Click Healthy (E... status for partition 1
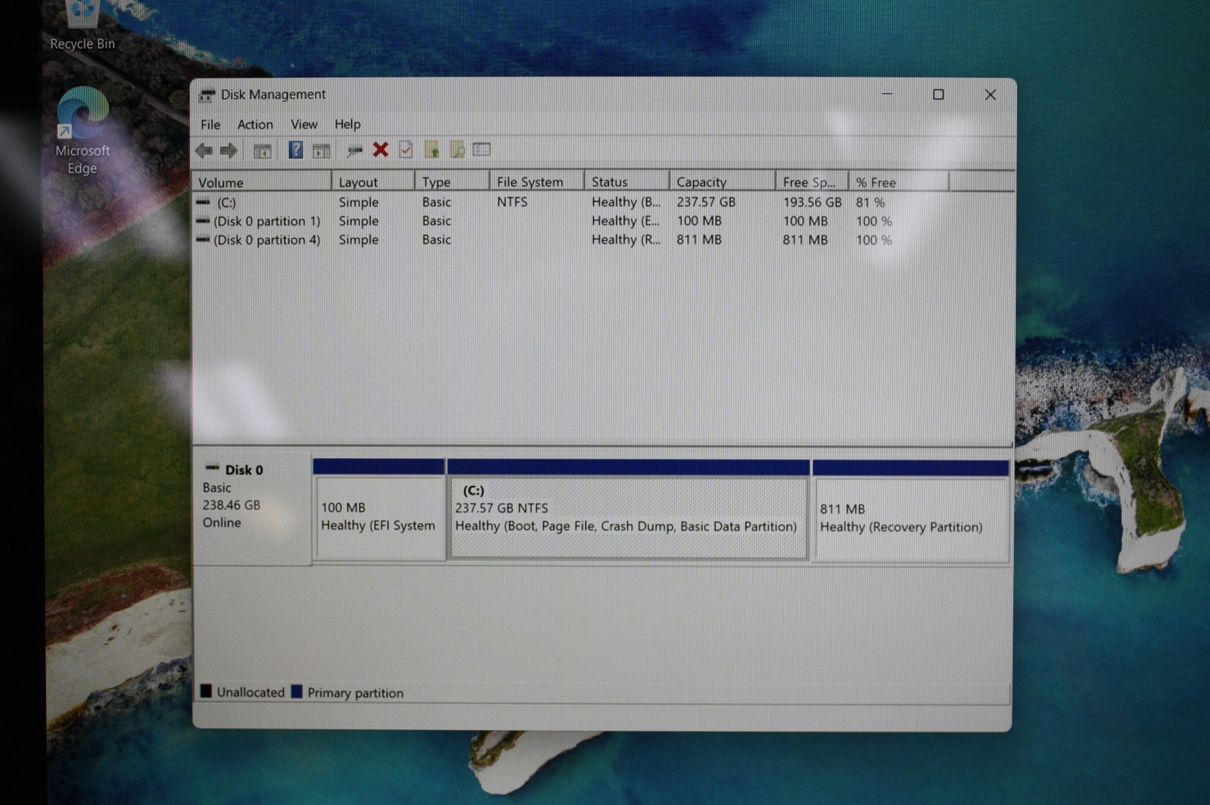The width and height of the screenshot is (1210, 805). click(626, 221)
